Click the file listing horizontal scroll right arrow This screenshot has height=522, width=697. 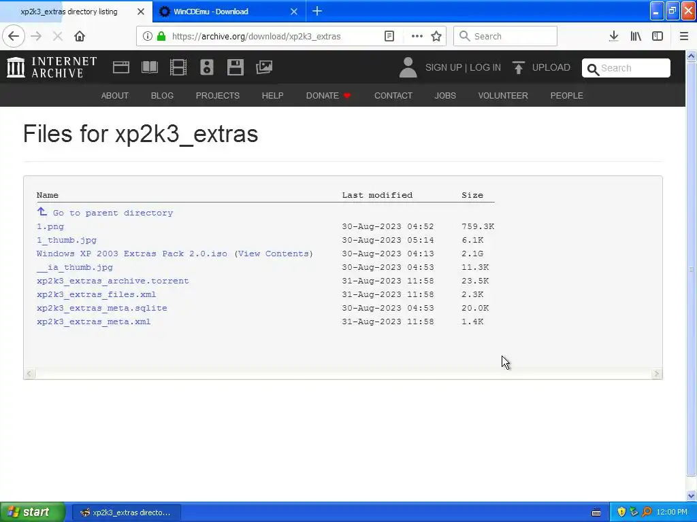pyautogui.click(x=657, y=374)
